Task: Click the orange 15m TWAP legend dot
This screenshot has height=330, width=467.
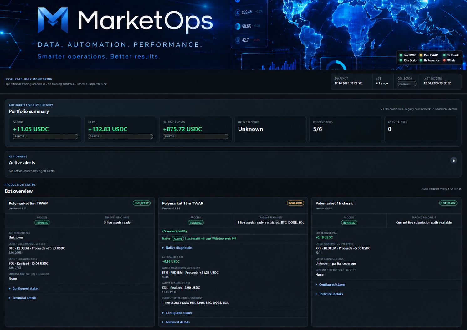Action: pyautogui.click(x=421, y=55)
